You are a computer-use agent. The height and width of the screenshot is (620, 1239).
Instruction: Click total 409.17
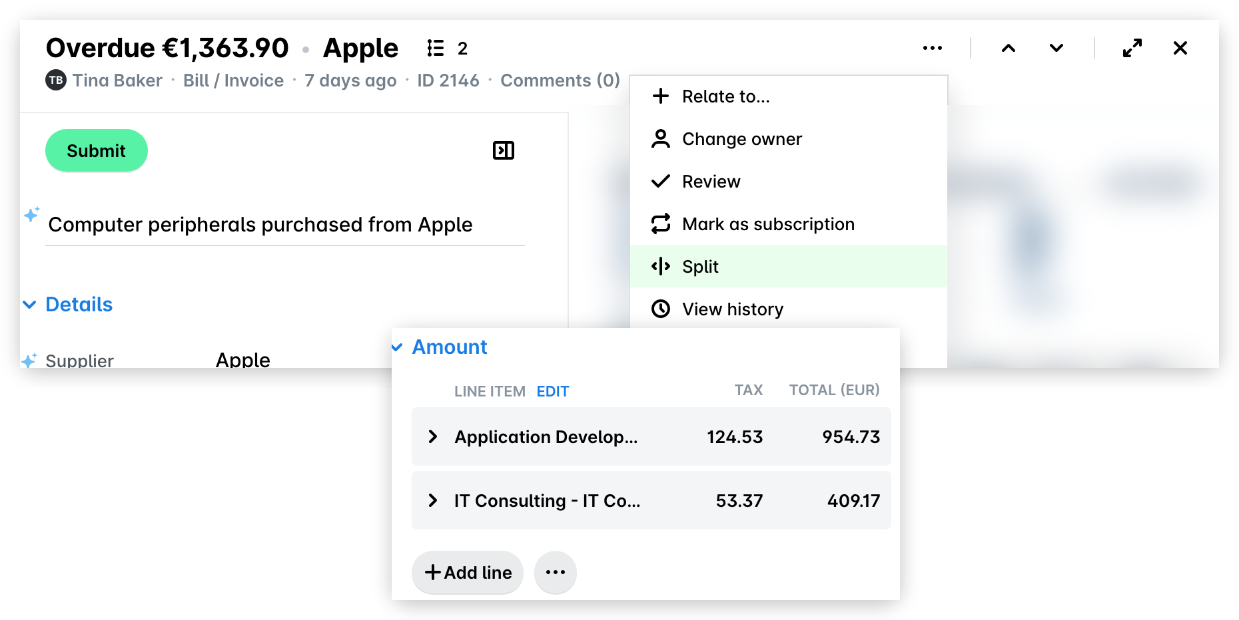click(853, 500)
